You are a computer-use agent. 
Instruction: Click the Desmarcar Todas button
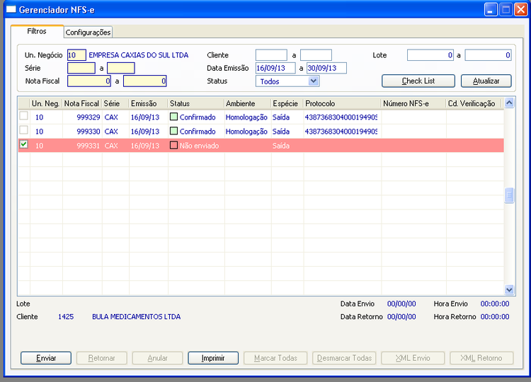[x=344, y=358]
